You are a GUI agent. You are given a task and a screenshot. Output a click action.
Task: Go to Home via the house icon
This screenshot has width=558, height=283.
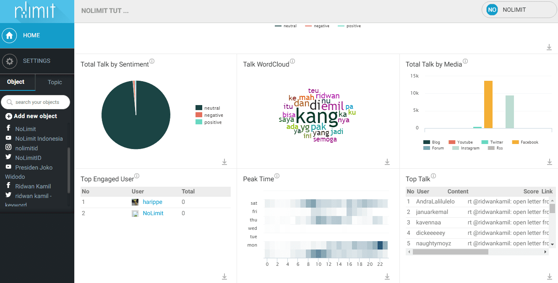coord(10,36)
